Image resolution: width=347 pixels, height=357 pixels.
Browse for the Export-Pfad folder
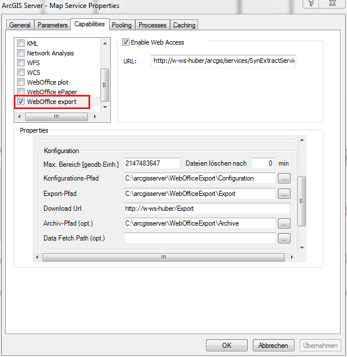pyautogui.click(x=284, y=194)
